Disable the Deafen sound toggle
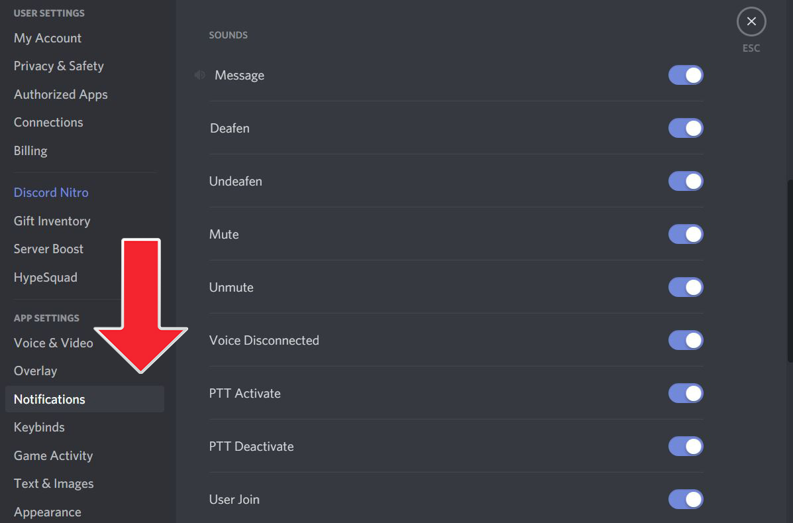Viewport: 793px width, 523px height. coord(685,129)
